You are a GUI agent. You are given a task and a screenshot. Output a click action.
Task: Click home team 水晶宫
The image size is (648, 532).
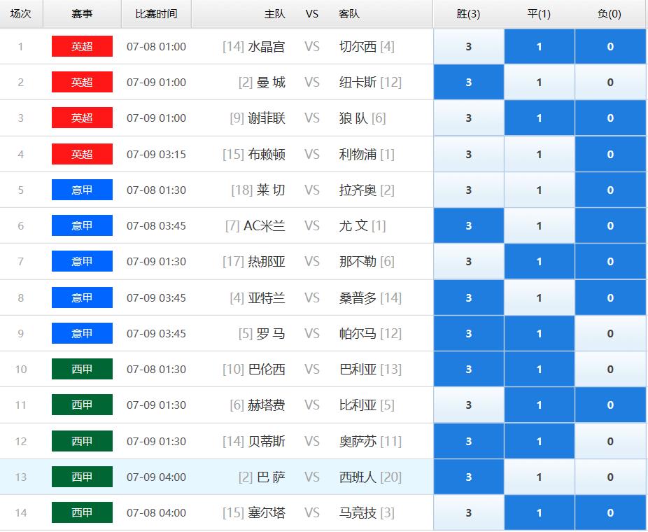267,47
